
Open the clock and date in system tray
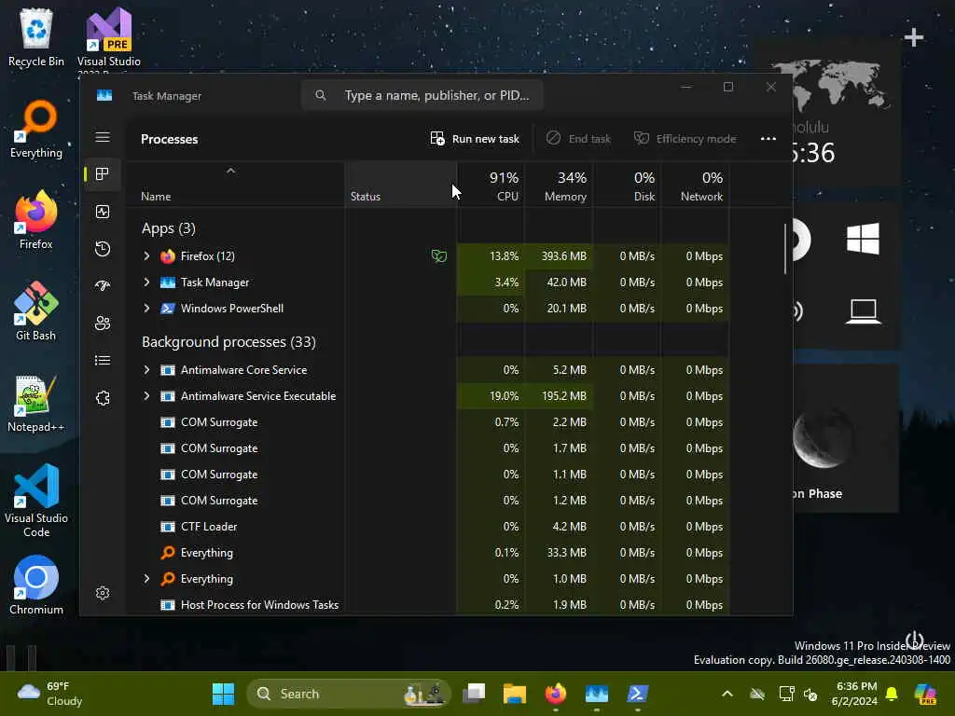[854, 694]
